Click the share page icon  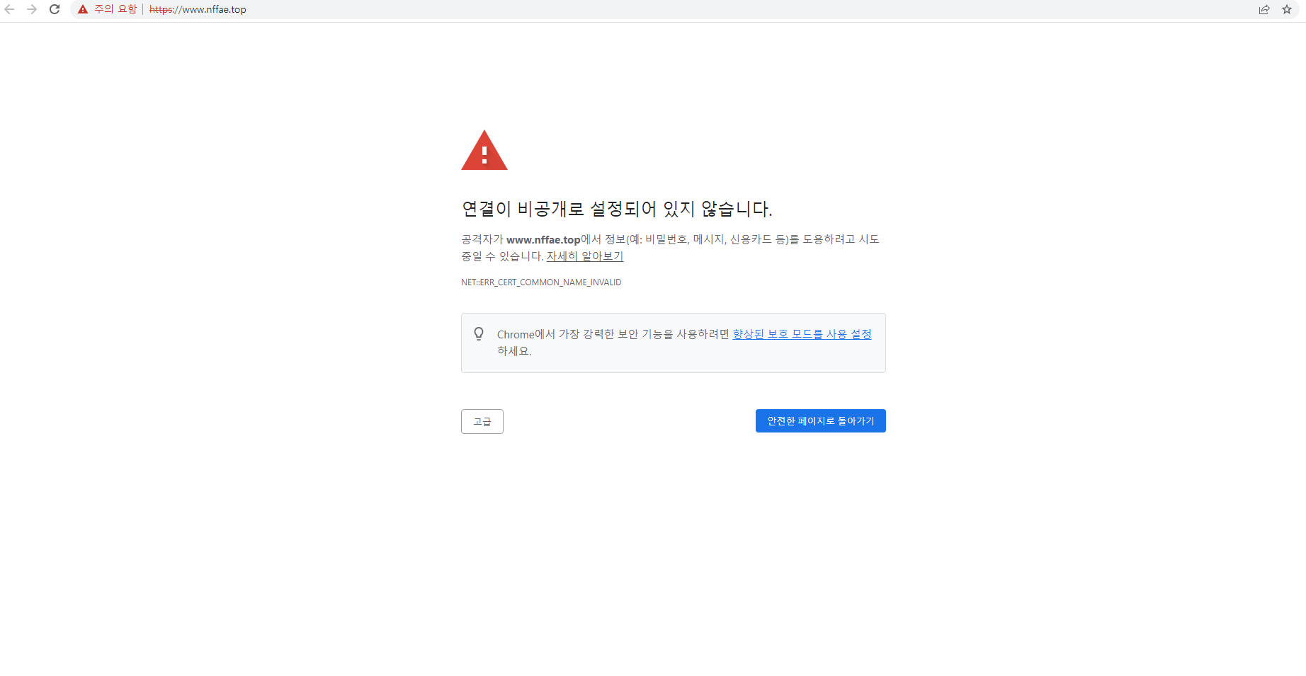coord(1264,9)
